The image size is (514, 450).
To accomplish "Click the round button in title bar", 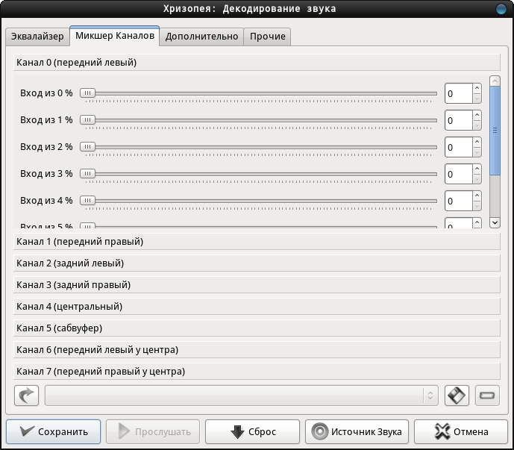I will click(x=501, y=8).
